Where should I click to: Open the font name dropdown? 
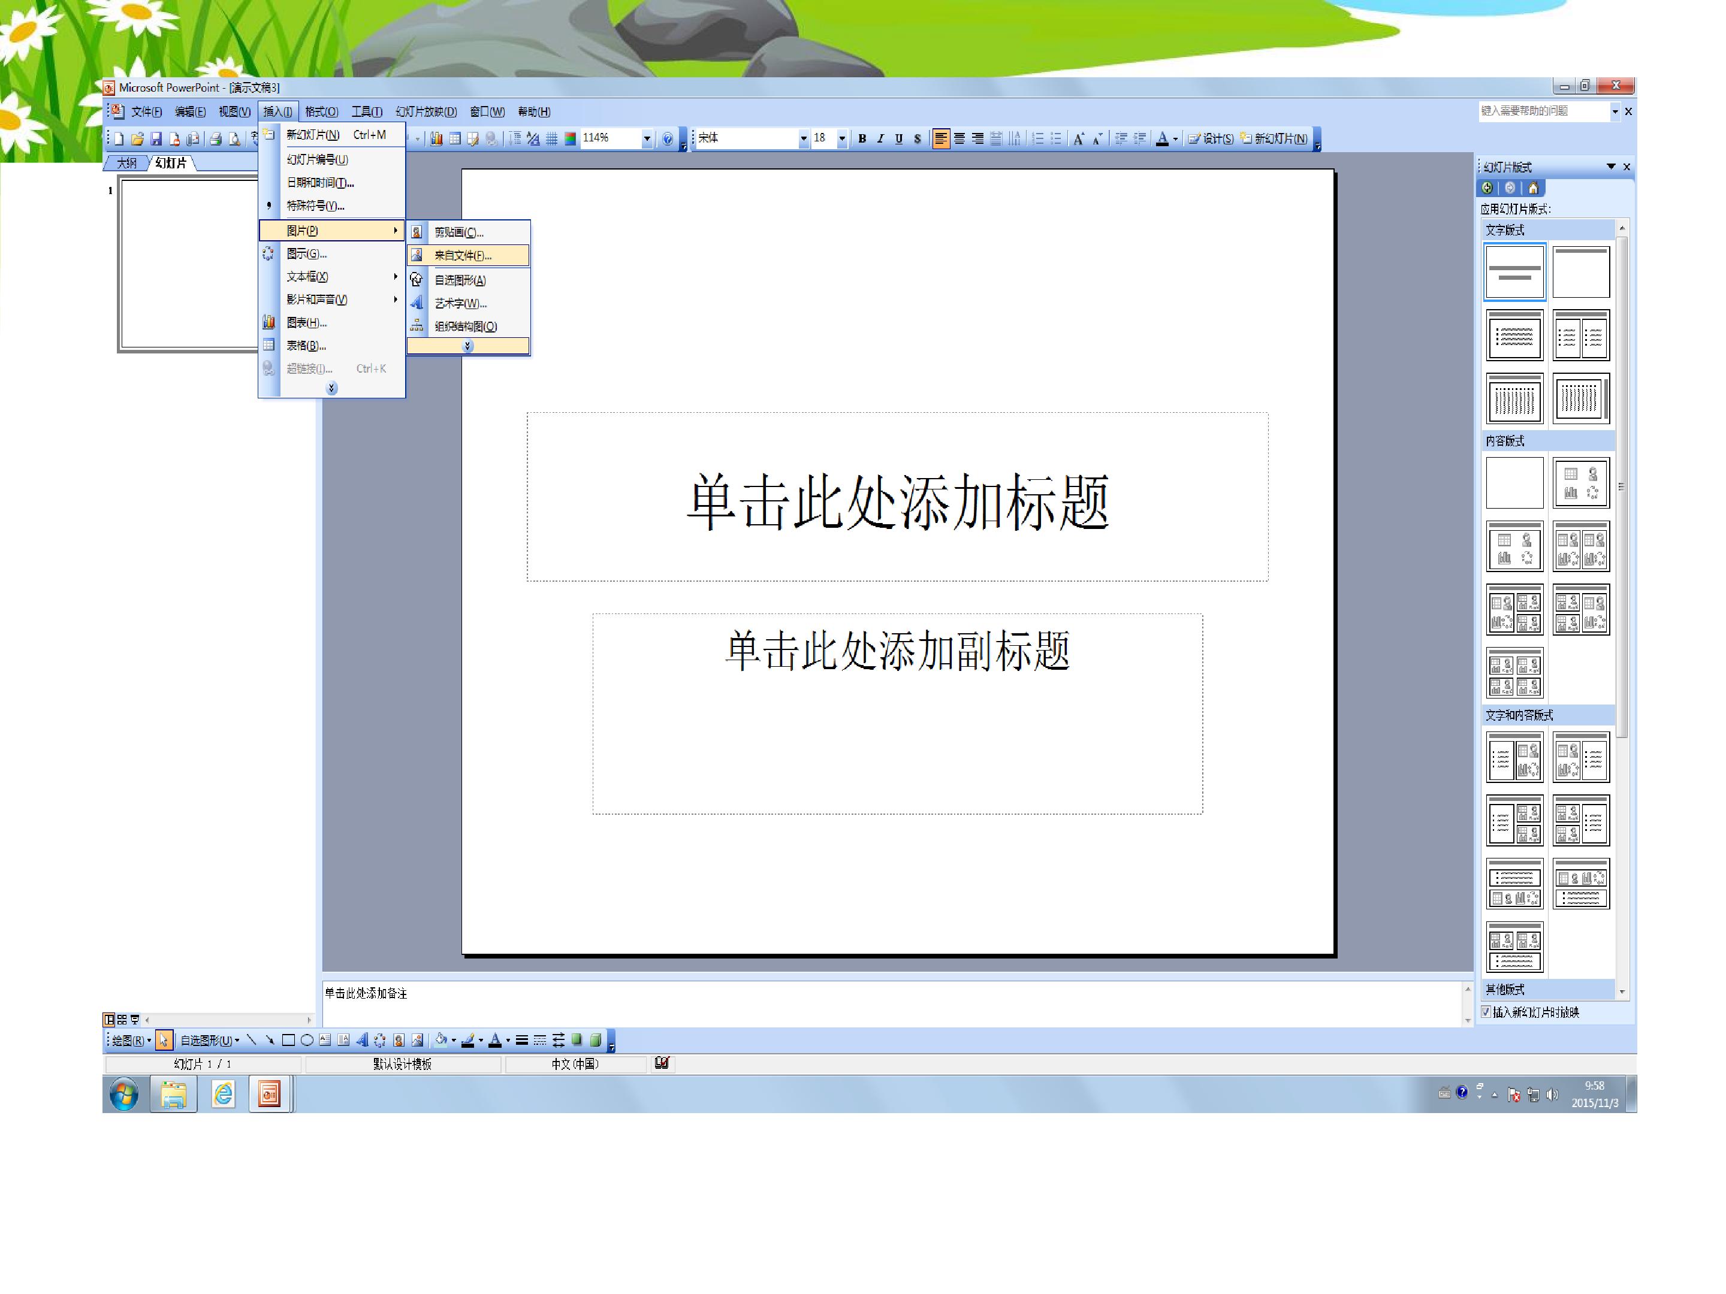click(804, 139)
